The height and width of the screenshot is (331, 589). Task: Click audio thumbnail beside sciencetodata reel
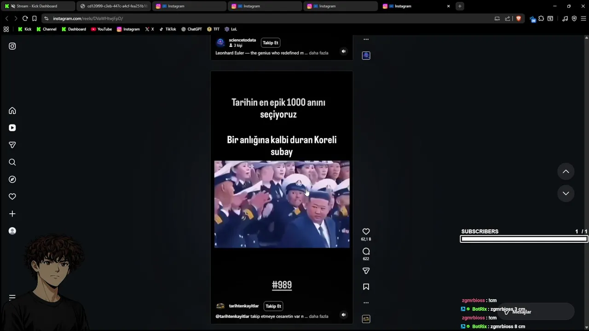366,55
